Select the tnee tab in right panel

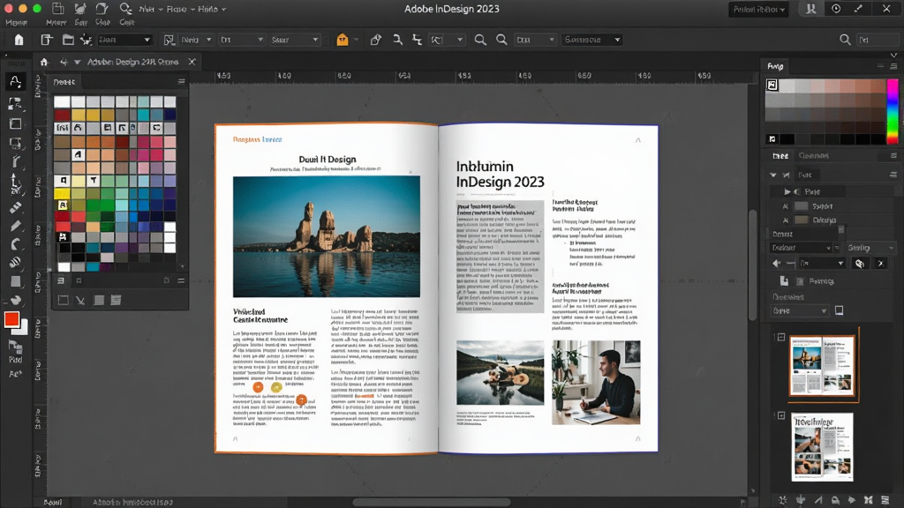(x=780, y=155)
